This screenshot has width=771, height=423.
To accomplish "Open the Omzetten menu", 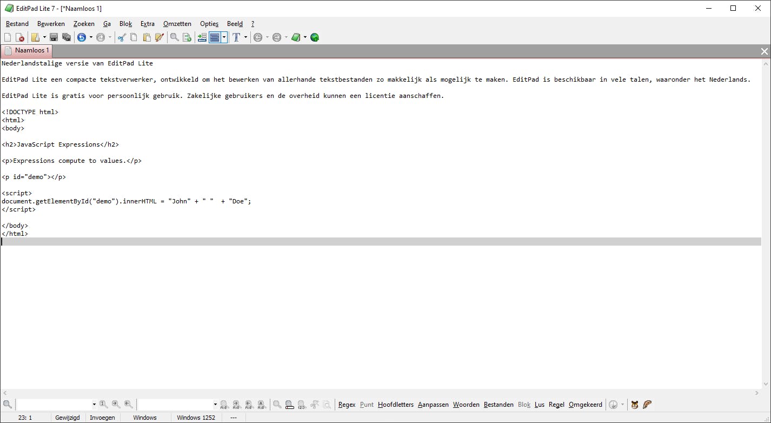I will 177,24.
